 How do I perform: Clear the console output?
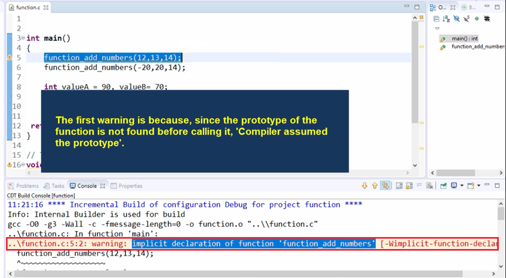430,186
